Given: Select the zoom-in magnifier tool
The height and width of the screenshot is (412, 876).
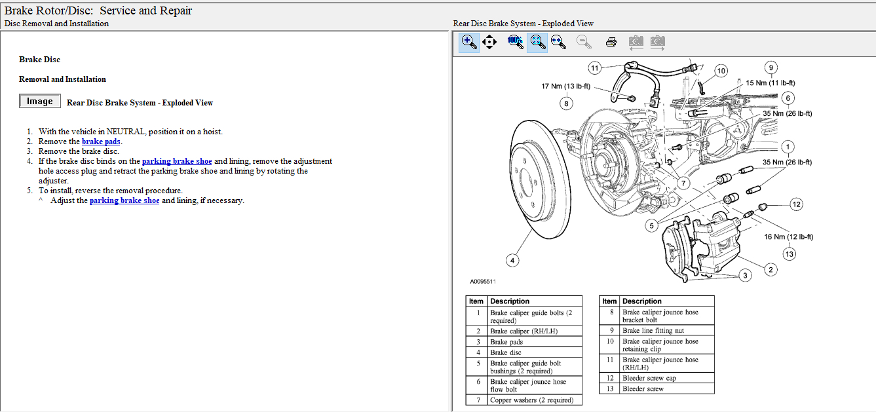Looking at the screenshot, I should click(469, 42).
